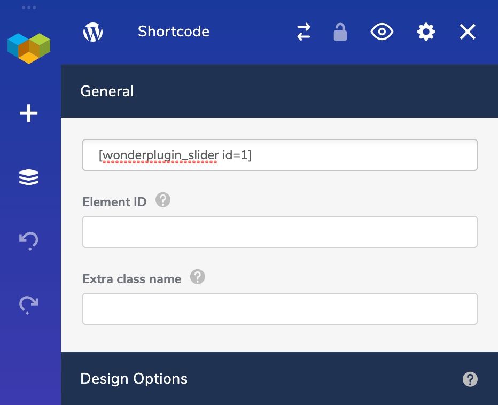Open help for Design Options
Viewport: 498px width, 405px height.
point(470,379)
